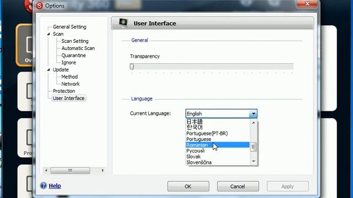Click the tree panel right scroll arrow
This screenshot has height=198, width=353.
103,170
